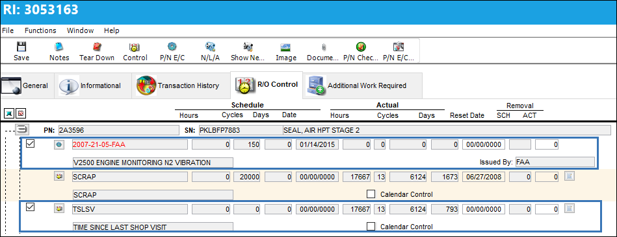Select the R/O Control tab
The image size is (617, 237).
(267, 84)
